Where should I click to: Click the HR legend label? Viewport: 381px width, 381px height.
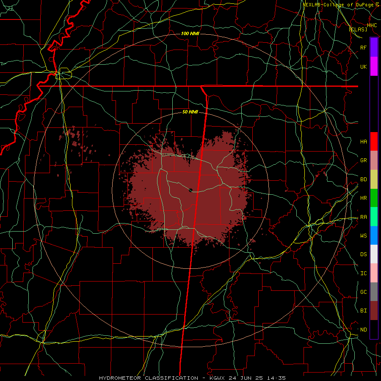363,198
